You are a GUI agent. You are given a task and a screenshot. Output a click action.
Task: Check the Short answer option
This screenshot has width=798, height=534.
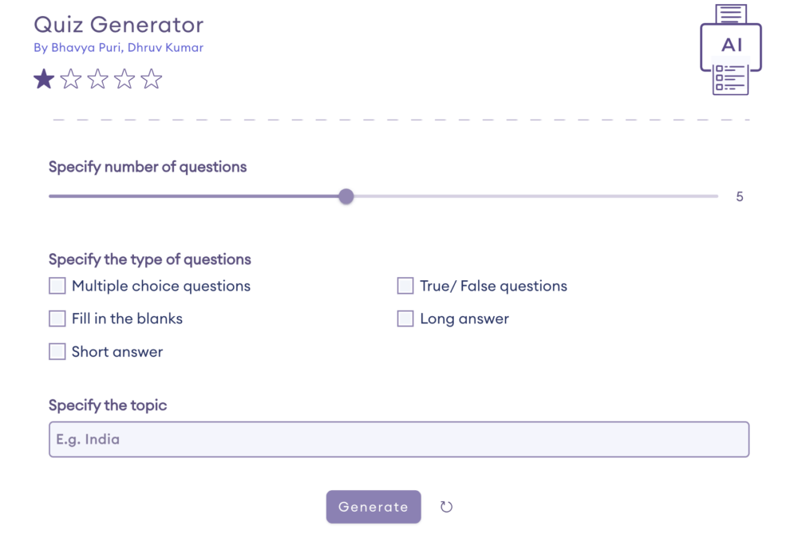57,351
